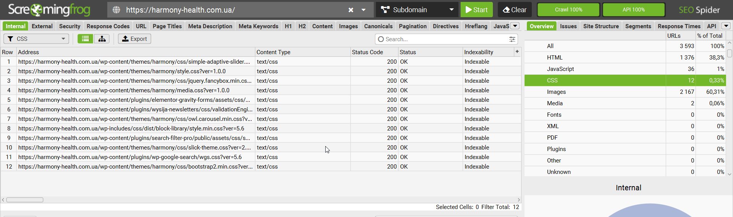The height and width of the screenshot is (217, 733).
Task: Start the crawl
Action: click(476, 10)
